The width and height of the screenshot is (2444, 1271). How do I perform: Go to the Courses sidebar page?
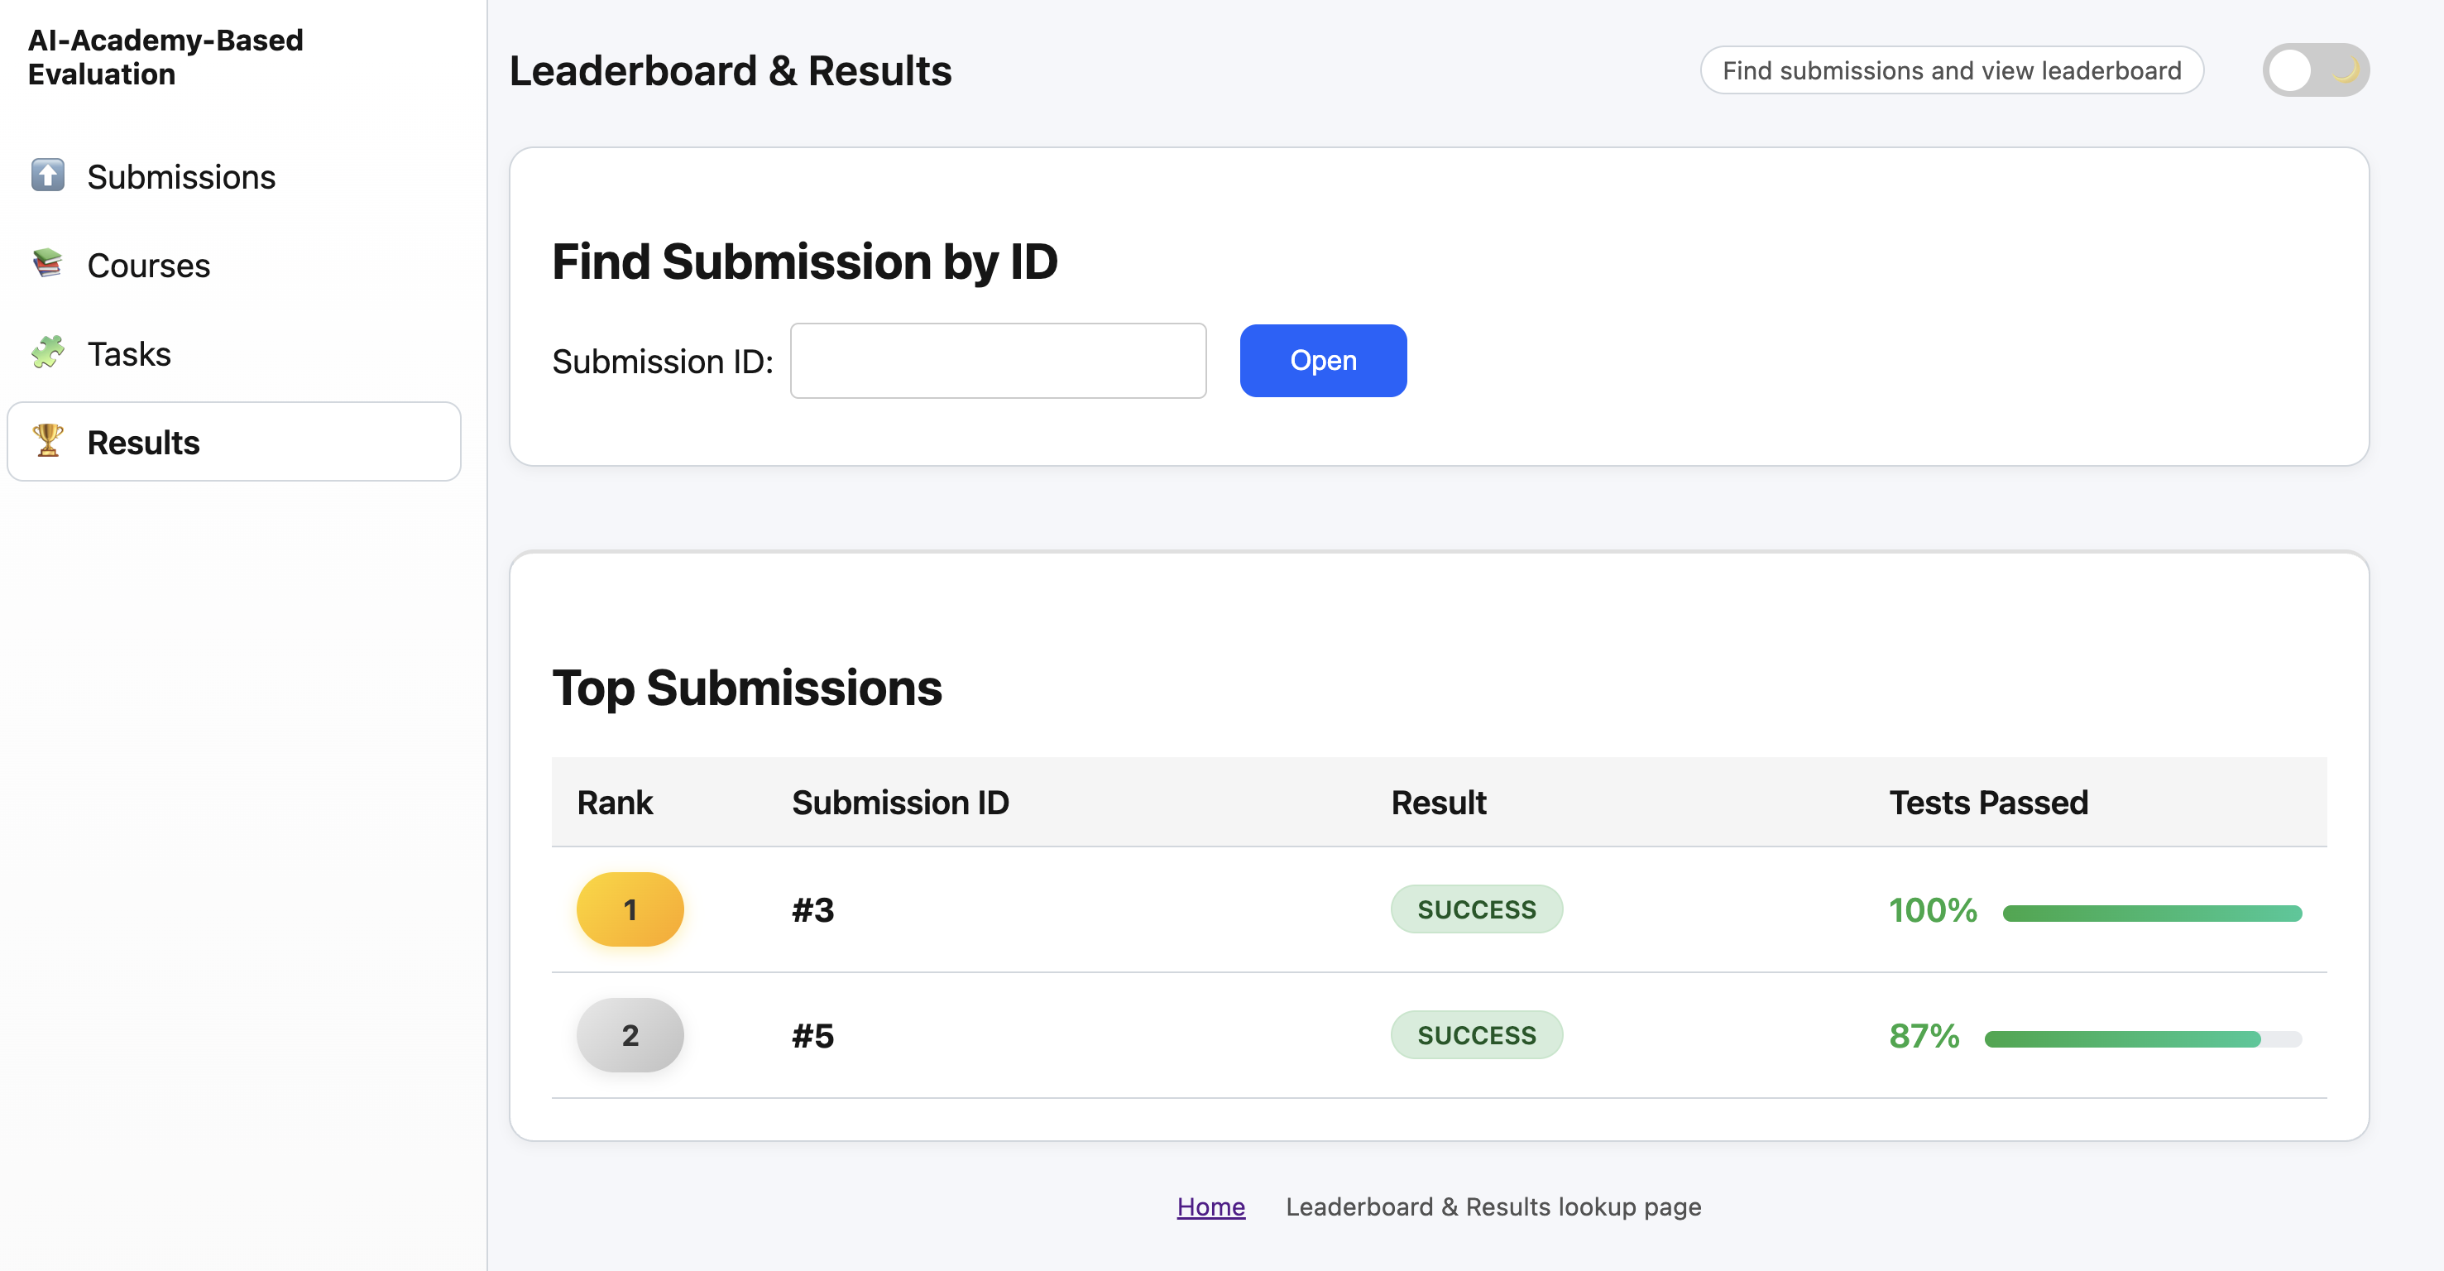click(148, 265)
